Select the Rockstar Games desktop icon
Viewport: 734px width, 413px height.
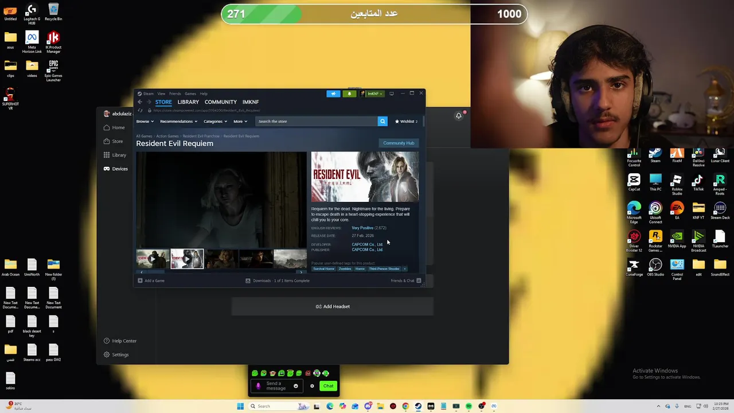pos(655,241)
